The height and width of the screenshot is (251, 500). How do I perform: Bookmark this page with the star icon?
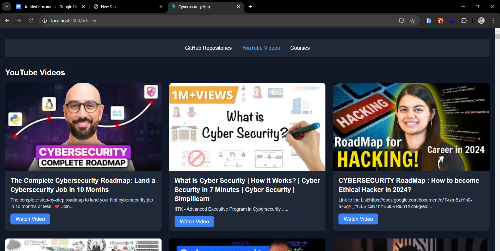click(x=412, y=21)
